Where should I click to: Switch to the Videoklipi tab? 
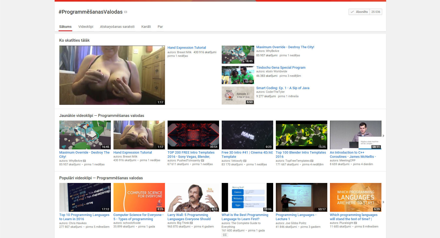pyautogui.click(x=86, y=27)
